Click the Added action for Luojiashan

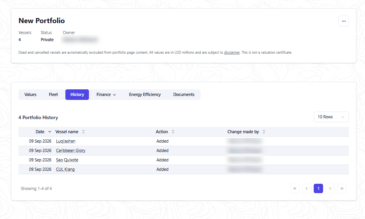coord(162,141)
